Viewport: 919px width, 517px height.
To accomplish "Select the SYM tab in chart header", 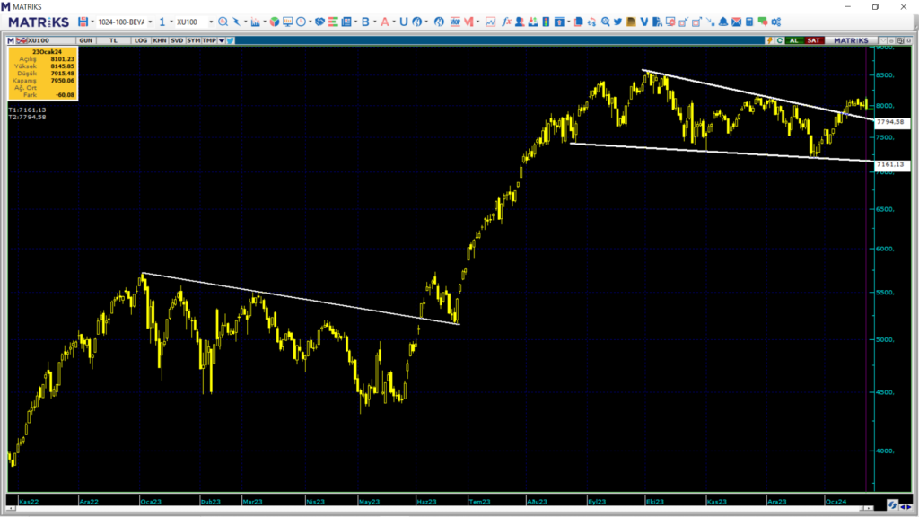I will point(193,40).
